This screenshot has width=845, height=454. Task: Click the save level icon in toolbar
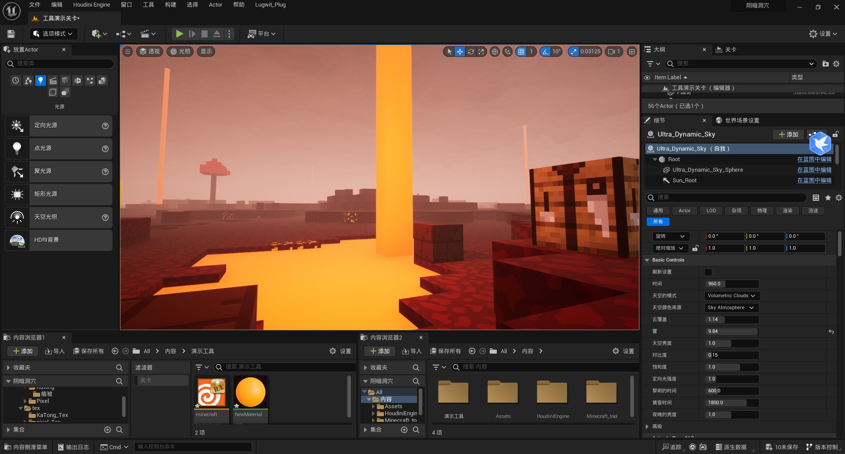pyautogui.click(x=11, y=34)
